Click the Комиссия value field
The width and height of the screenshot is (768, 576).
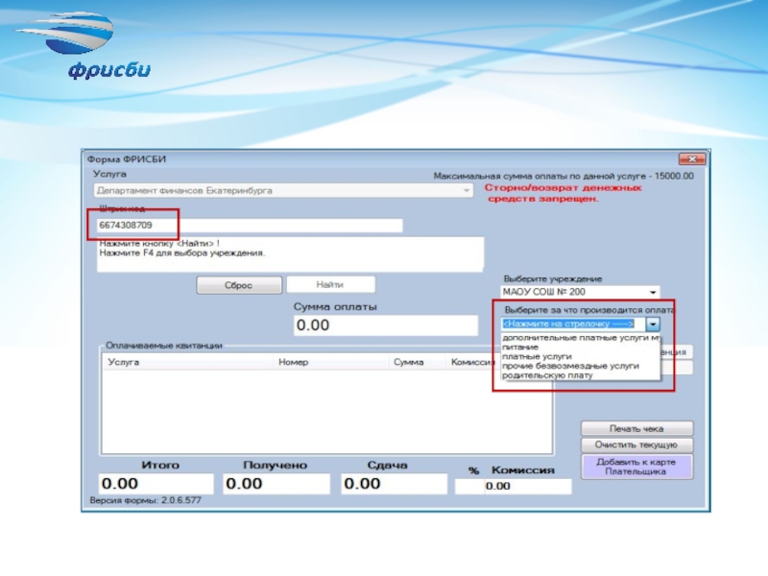pyautogui.click(x=527, y=487)
